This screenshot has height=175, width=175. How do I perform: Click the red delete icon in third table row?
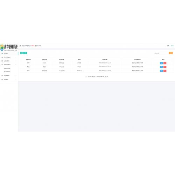coord(165,71)
